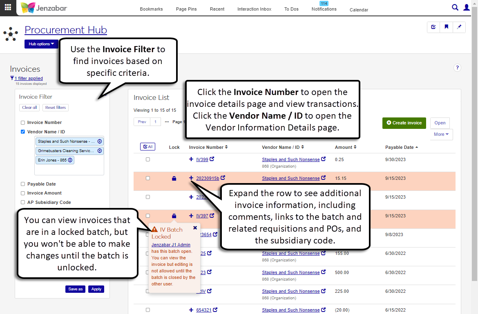Click the lock icon on the IV397 row
478x314 pixels.
(x=174, y=216)
